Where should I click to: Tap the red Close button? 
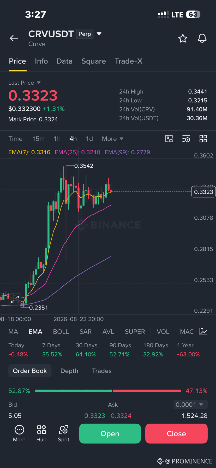tap(176, 434)
